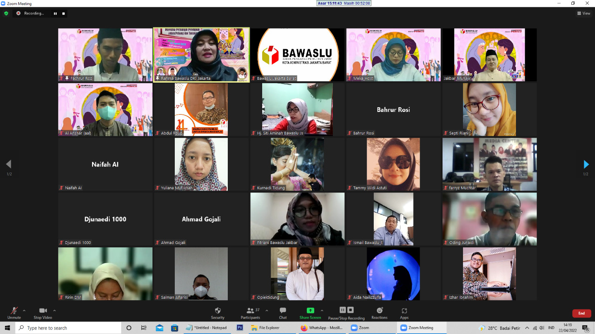Expand video options arrow beside Stop Video
The image size is (595, 334).
click(54, 310)
